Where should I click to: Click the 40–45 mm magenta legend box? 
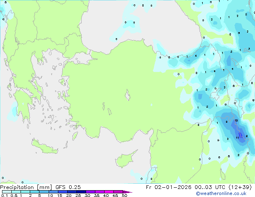pos(109,192)
